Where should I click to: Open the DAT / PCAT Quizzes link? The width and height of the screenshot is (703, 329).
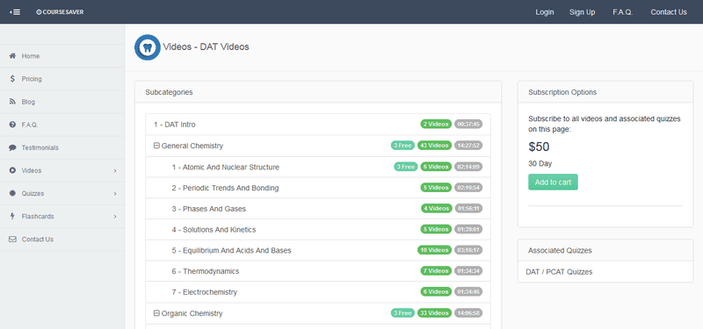point(559,272)
